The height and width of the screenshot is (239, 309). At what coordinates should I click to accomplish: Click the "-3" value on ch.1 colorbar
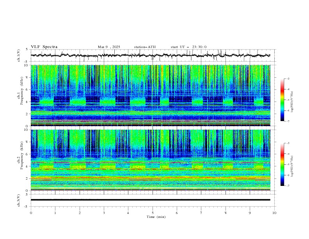[288, 78]
